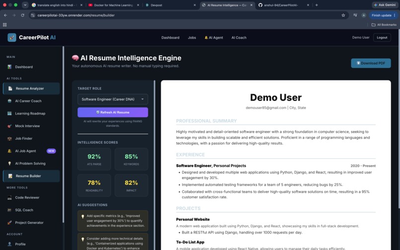The width and height of the screenshot is (400, 250).
Task: Switch to the Docker for Machine Learning tab
Action: click(114, 5)
